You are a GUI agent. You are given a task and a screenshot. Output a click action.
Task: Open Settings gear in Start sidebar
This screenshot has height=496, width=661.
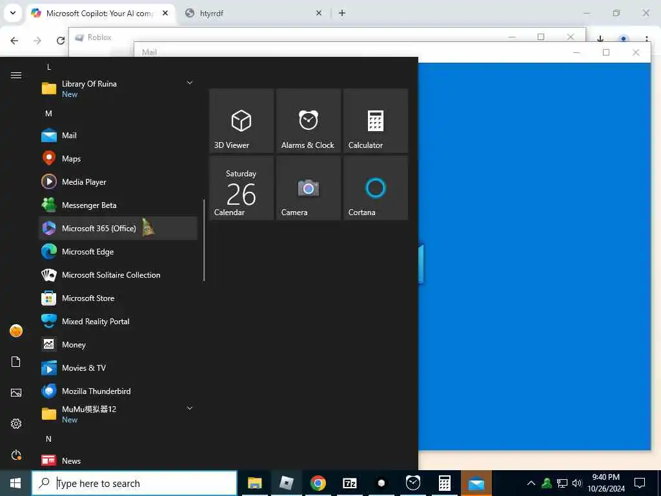pos(16,424)
